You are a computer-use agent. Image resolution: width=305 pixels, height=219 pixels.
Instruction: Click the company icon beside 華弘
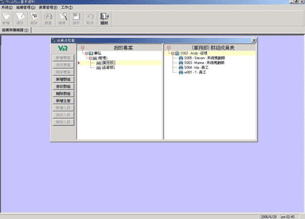click(91, 53)
